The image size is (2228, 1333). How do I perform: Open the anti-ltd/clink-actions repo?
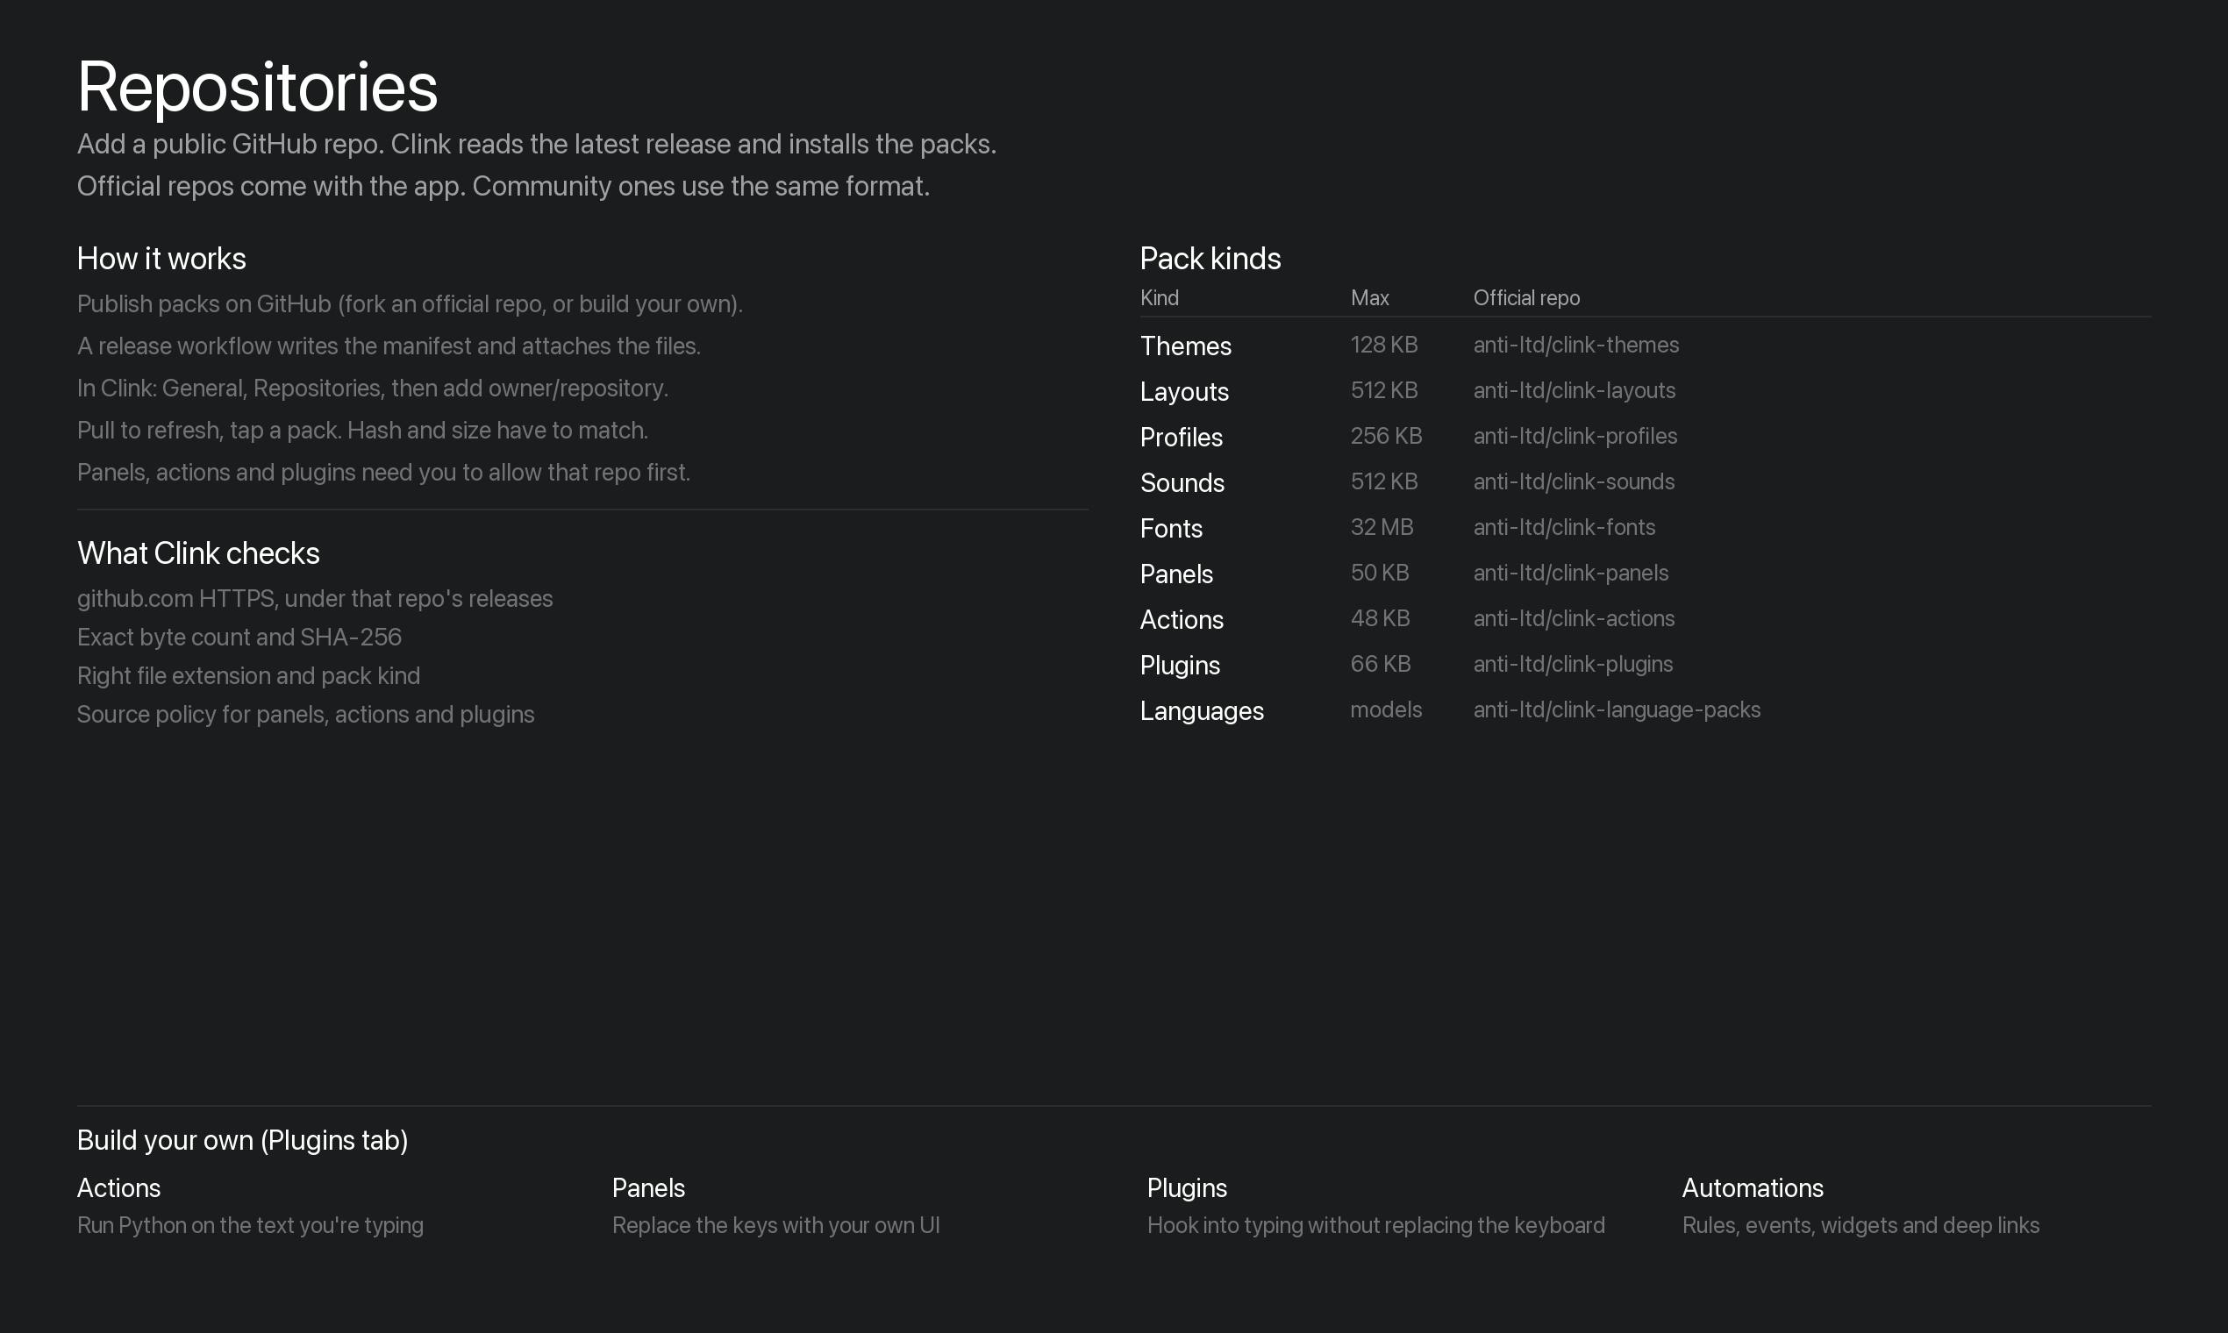[1574, 619]
